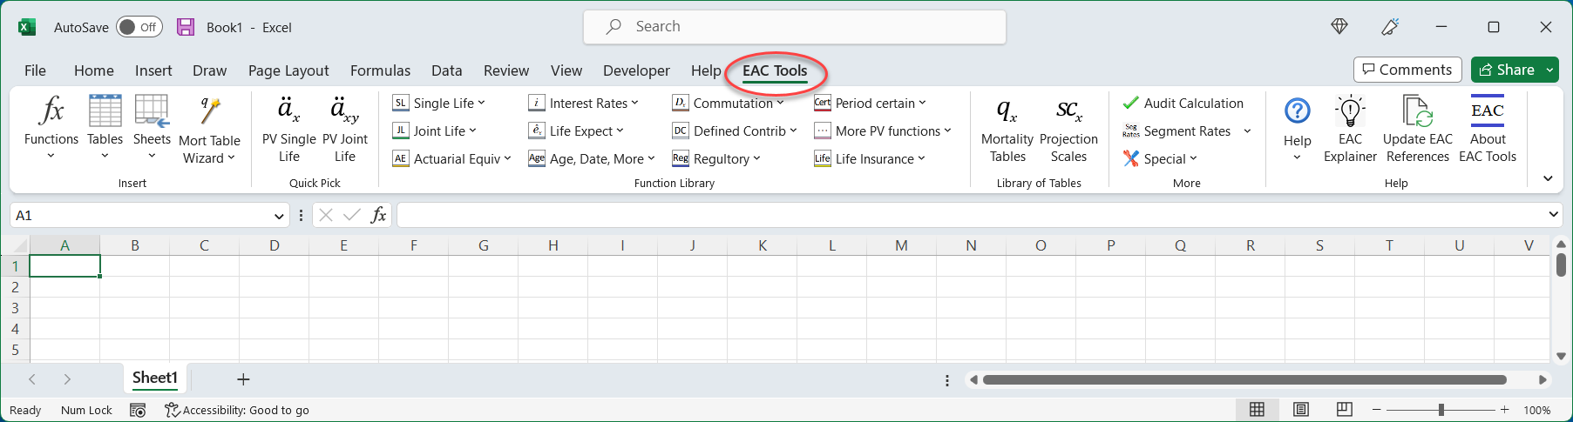The height and width of the screenshot is (422, 1573).
Task: Run Audit Calculation
Action: point(1183,103)
